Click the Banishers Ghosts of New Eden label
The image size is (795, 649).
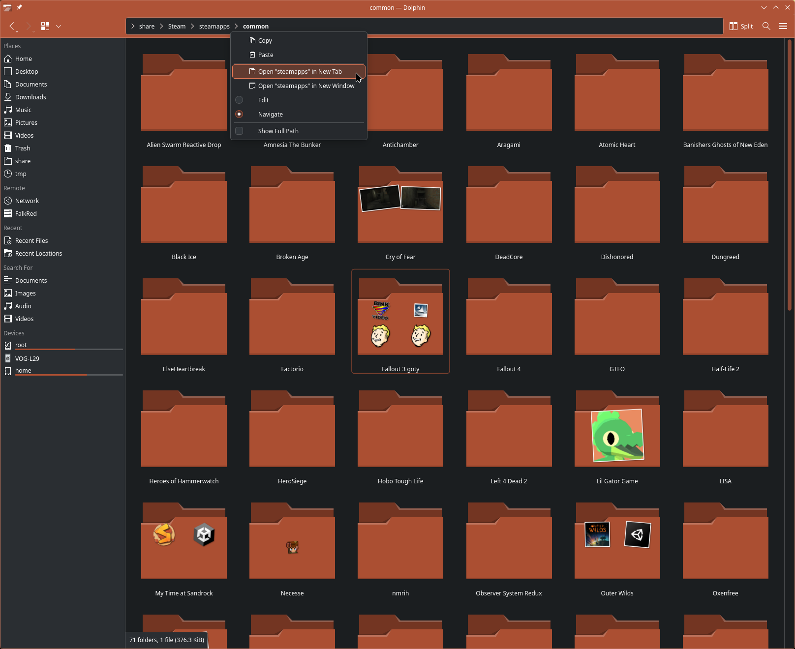point(725,145)
